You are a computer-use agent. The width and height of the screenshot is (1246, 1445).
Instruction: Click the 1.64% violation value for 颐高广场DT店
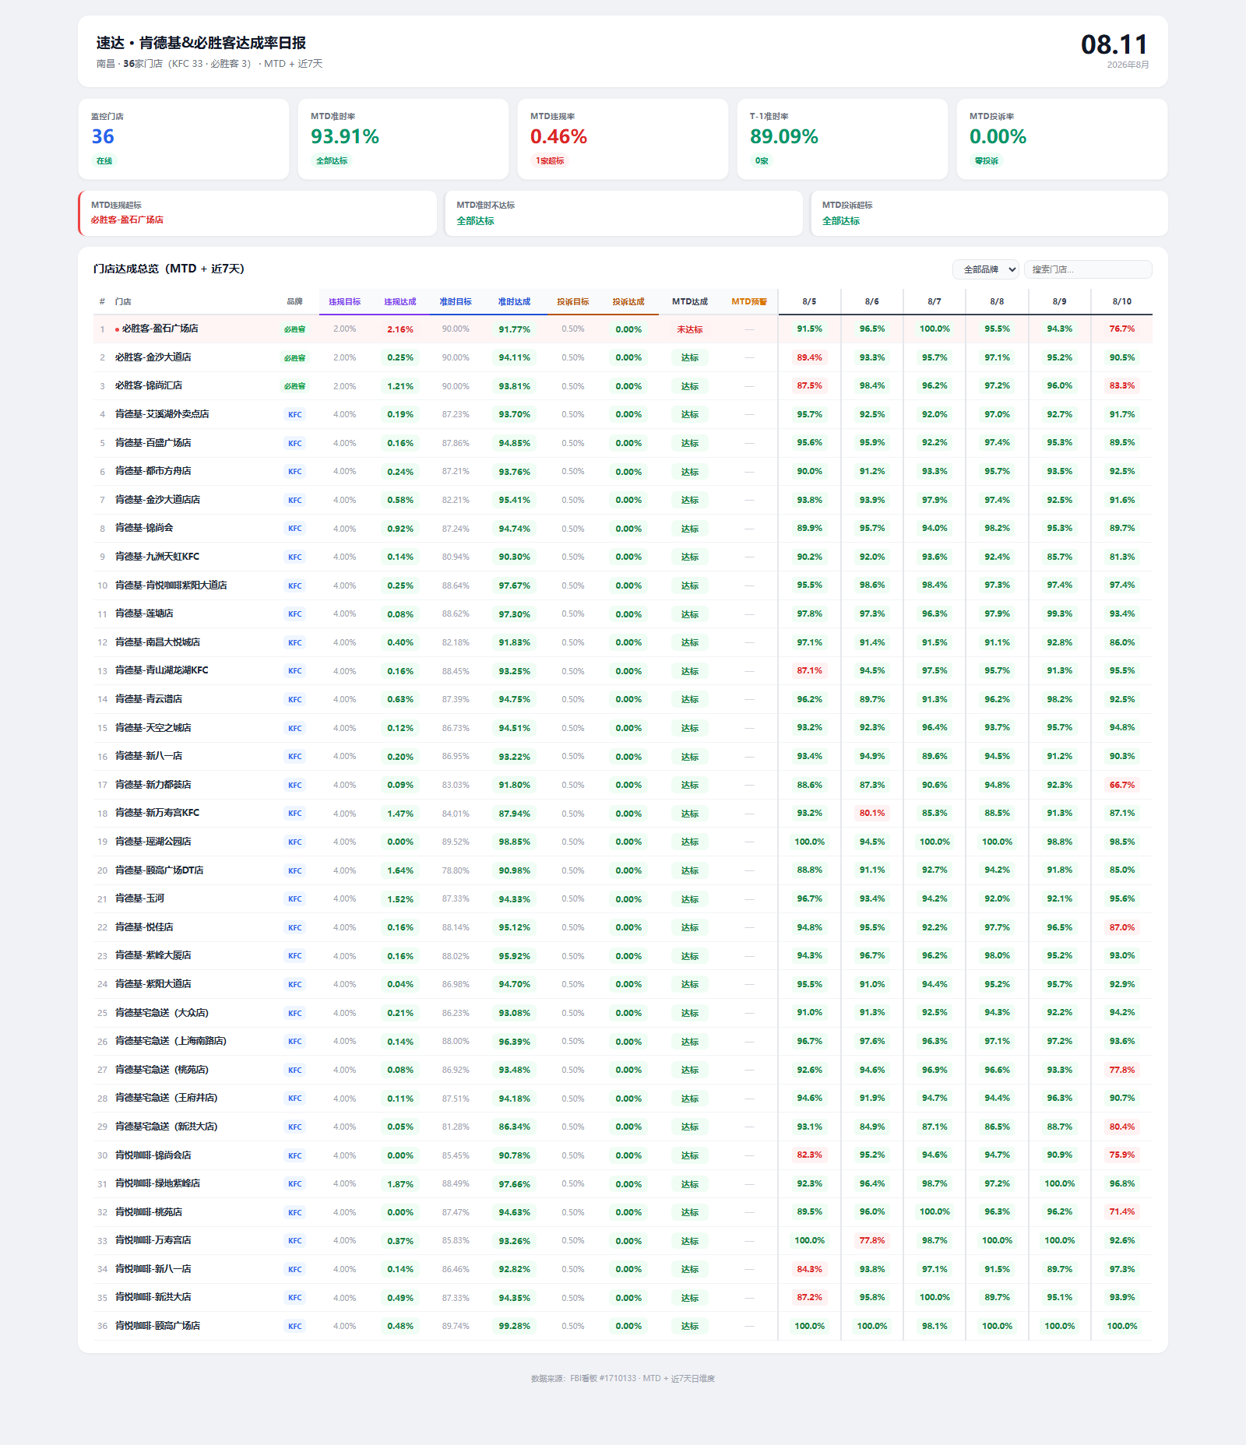[x=400, y=870]
